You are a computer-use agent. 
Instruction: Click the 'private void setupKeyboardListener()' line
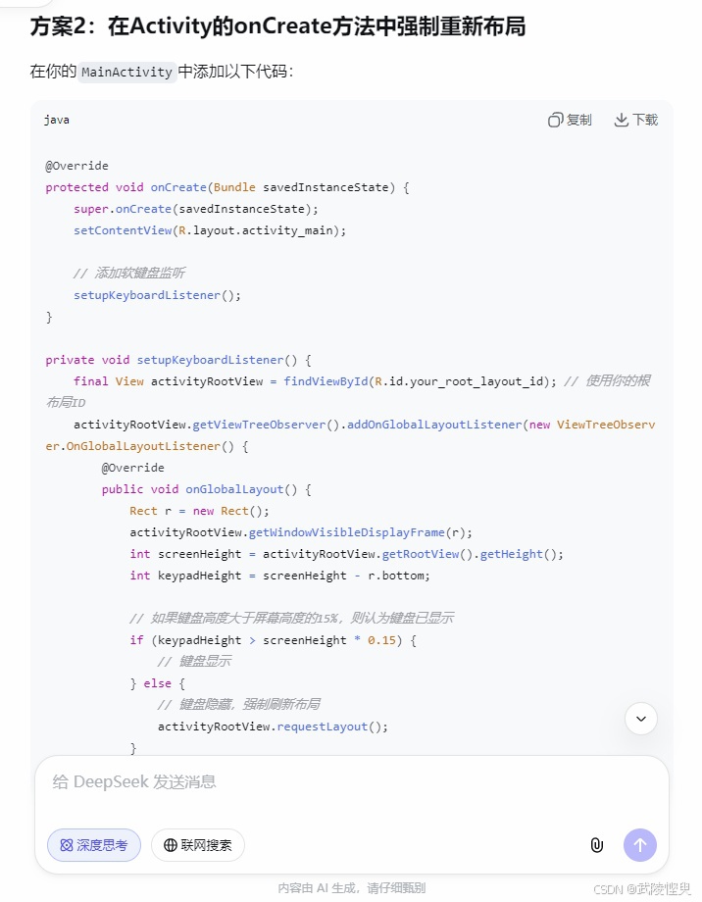[x=178, y=360]
